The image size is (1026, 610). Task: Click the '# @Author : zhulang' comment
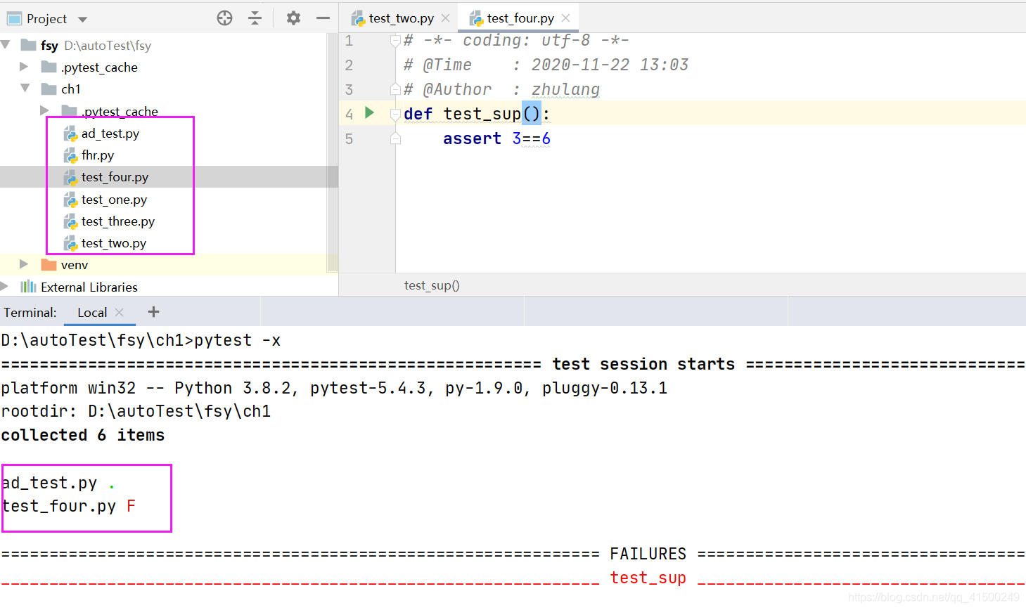coord(502,89)
